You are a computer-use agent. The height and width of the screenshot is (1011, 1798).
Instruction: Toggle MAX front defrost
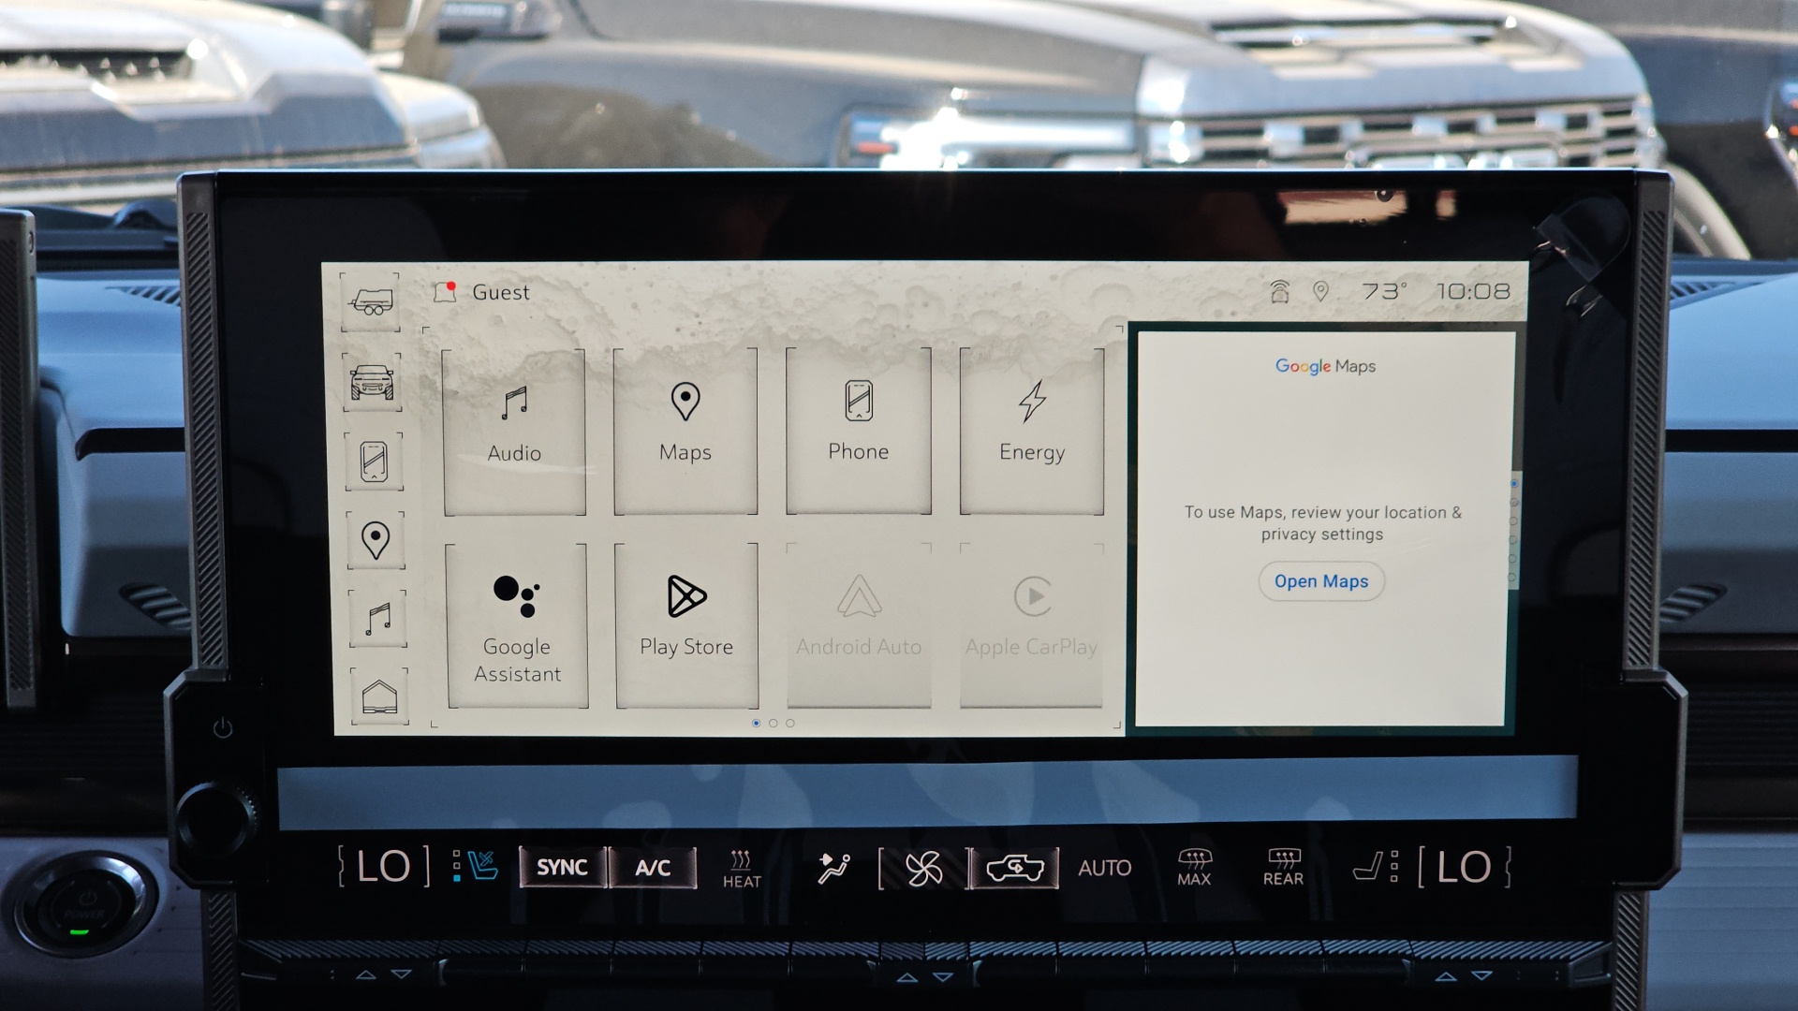pos(1194,868)
